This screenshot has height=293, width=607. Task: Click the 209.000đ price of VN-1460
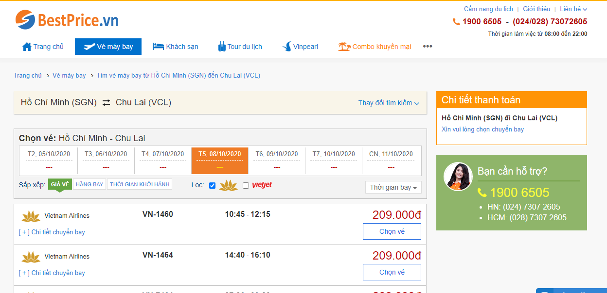(x=397, y=215)
